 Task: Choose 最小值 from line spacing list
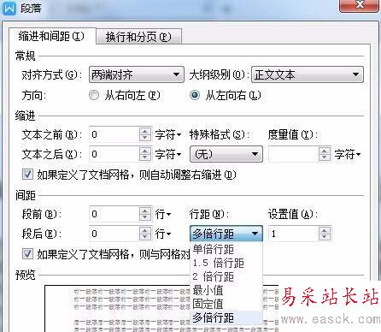click(x=226, y=290)
